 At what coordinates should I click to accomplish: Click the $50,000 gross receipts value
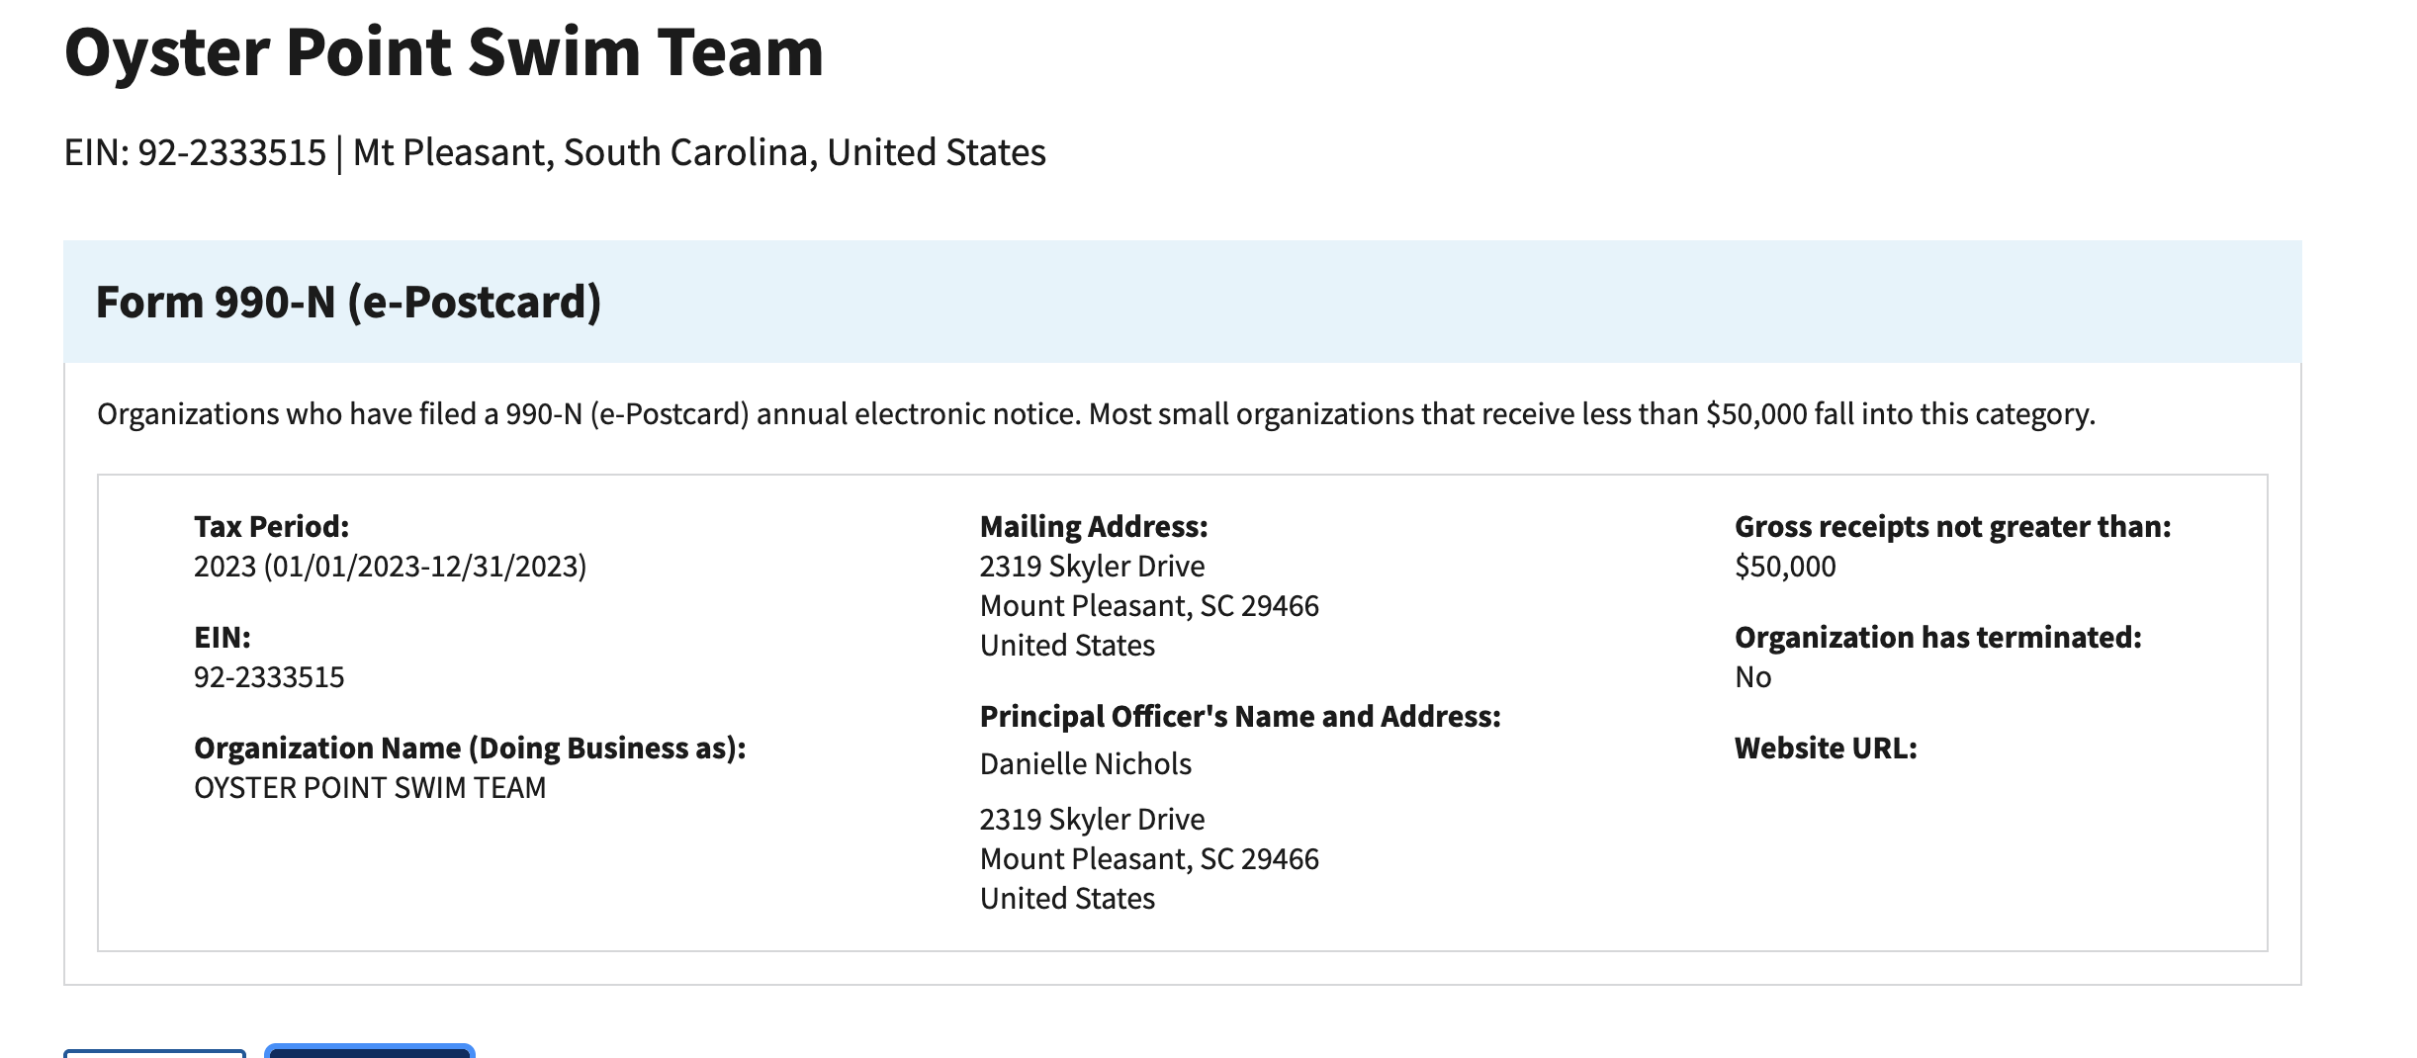[1785, 567]
